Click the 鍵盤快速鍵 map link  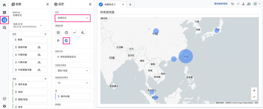220,103
